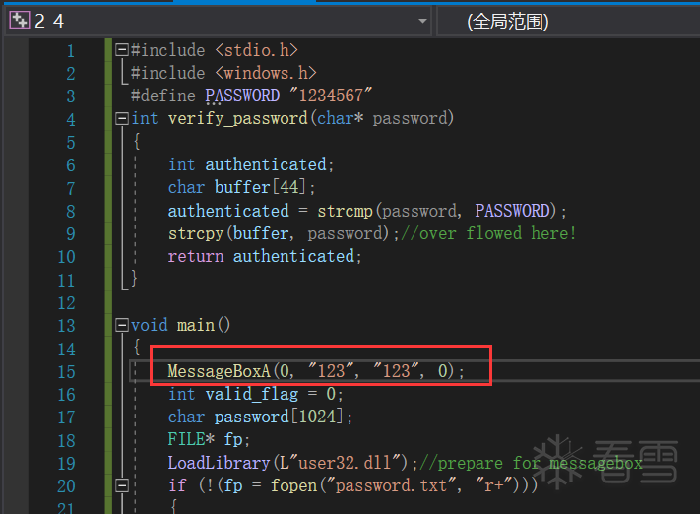Click "int authenticated;" declaration

251,164
